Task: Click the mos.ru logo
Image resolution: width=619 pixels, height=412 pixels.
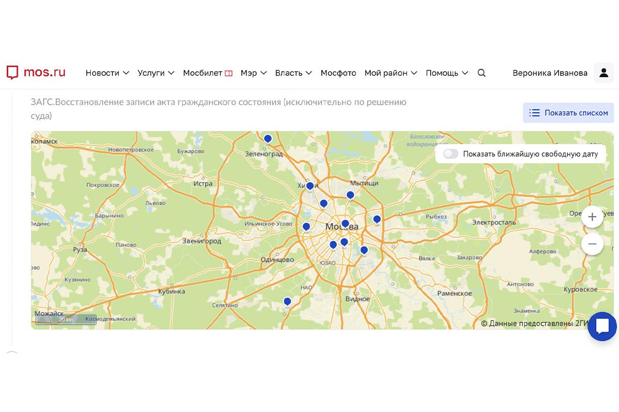Action: coord(36,73)
